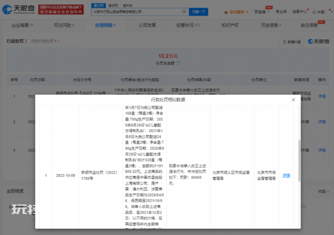334x235 pixels.
Task: Open the 百宝箱 dropdown
Action: [262, 12]
